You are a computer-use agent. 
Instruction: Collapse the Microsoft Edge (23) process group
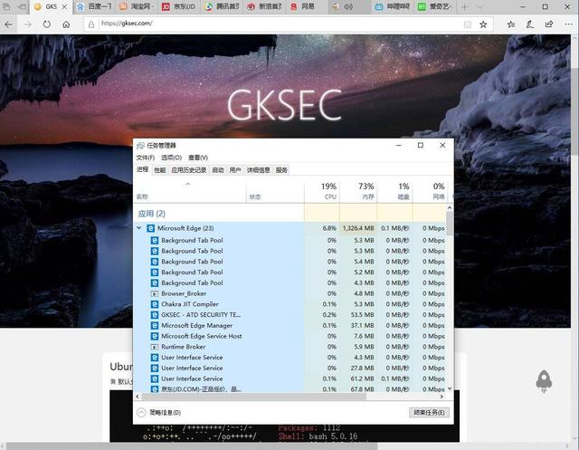(138, 228)
